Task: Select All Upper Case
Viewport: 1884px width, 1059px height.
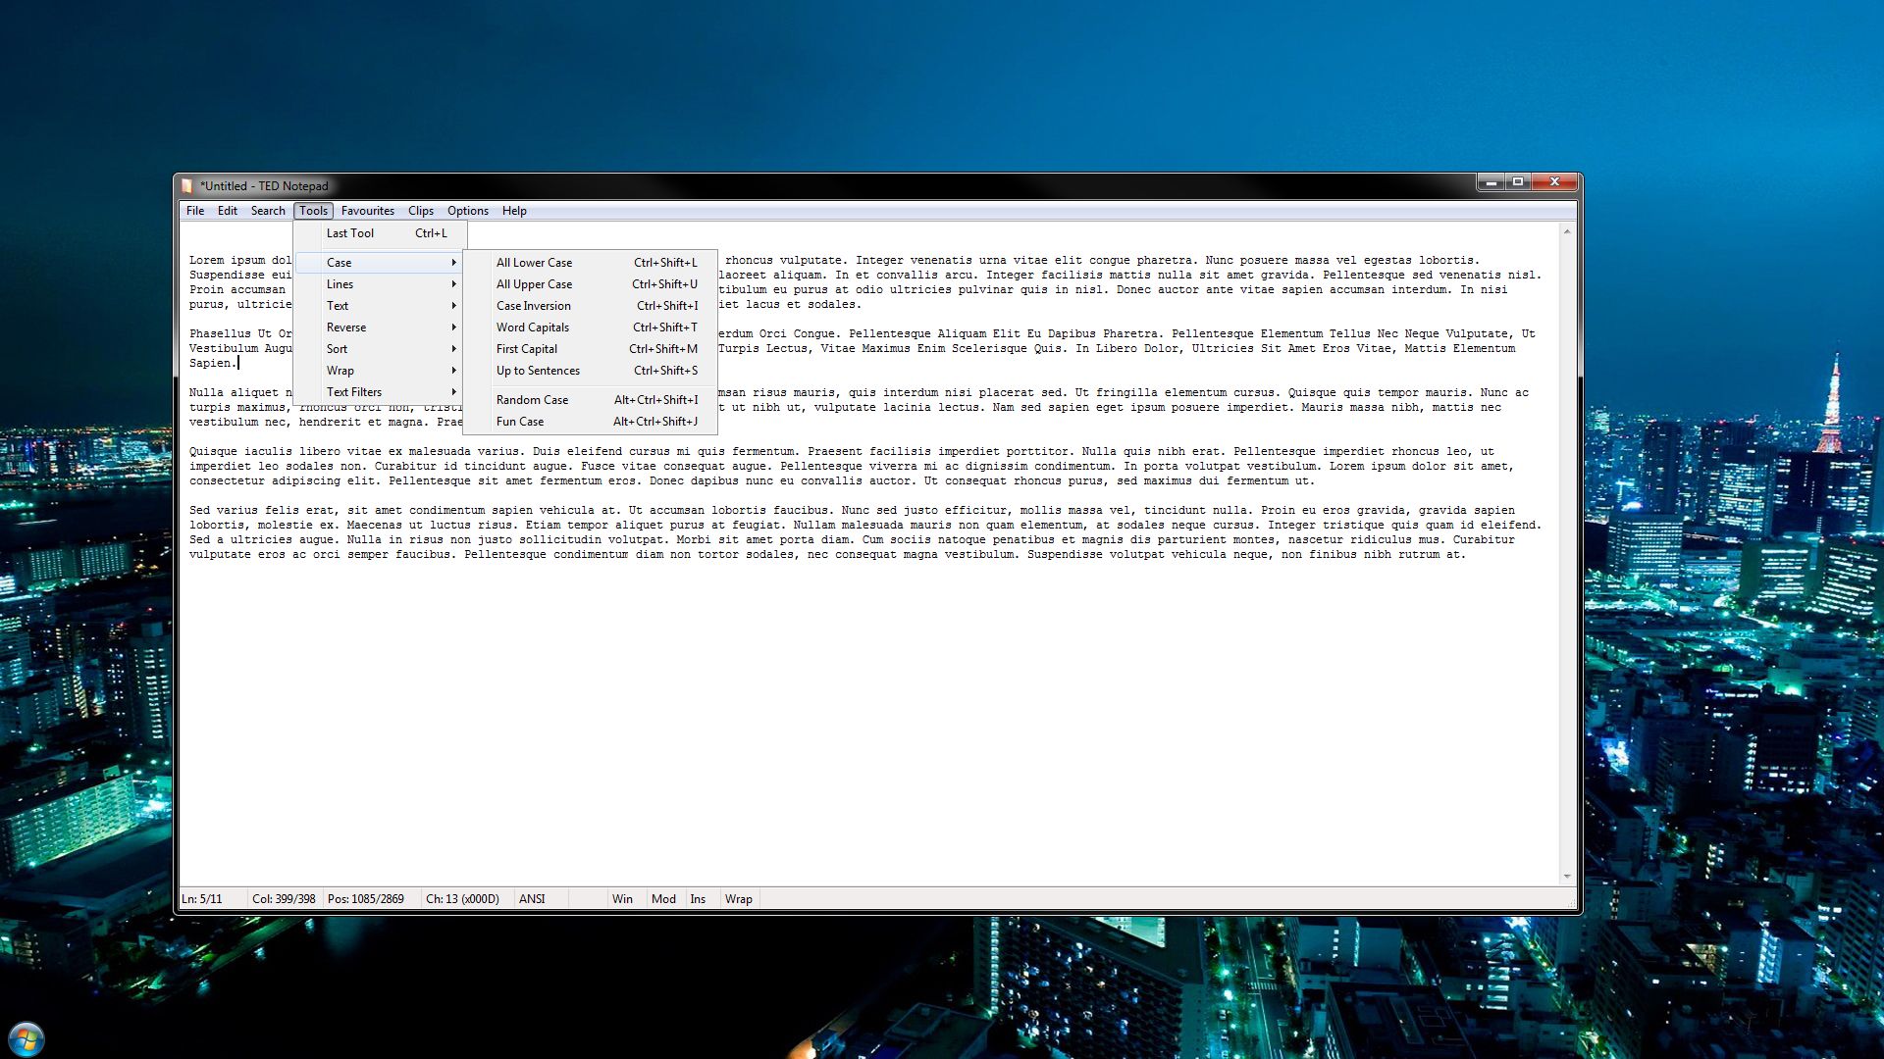Action: (x=535, y=283)
